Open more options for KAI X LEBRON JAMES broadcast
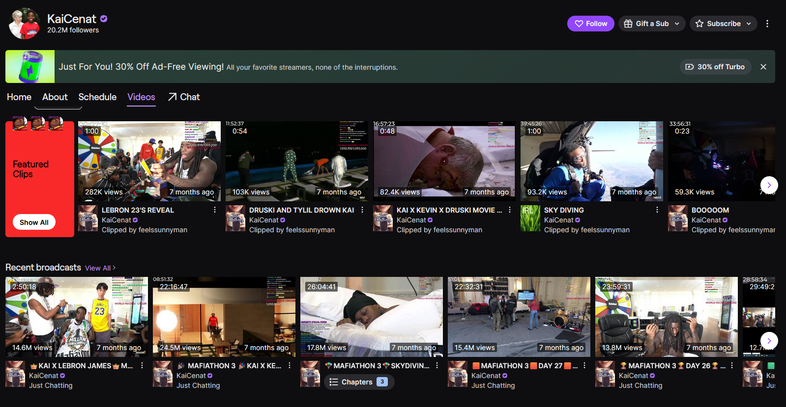The width and height of the screenshot is (786, 407). (142, 365)
